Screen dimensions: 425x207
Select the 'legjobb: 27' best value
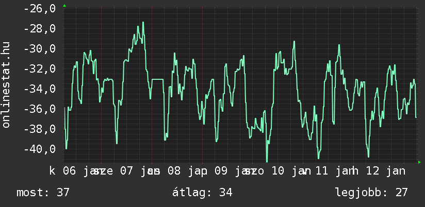371,193
